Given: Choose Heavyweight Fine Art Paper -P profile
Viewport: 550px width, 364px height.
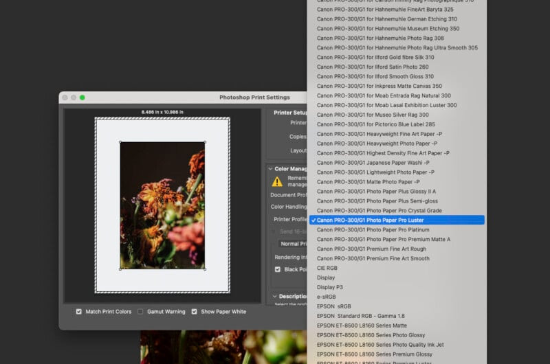Looking at the screenshot, I should point(397,134).
